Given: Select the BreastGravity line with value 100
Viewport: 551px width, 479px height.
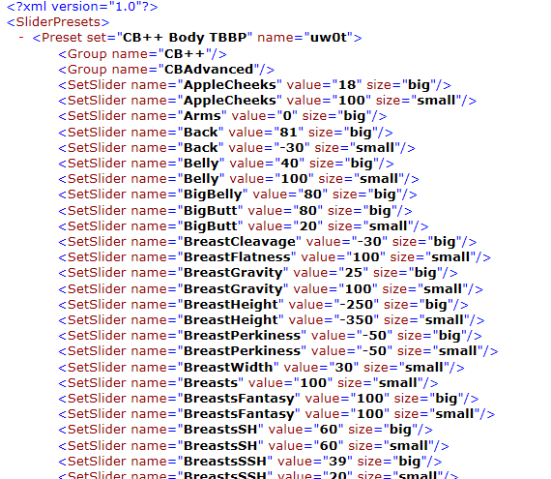Looking at the screenshot, I should pyautogui.click(x=271, y=289).
